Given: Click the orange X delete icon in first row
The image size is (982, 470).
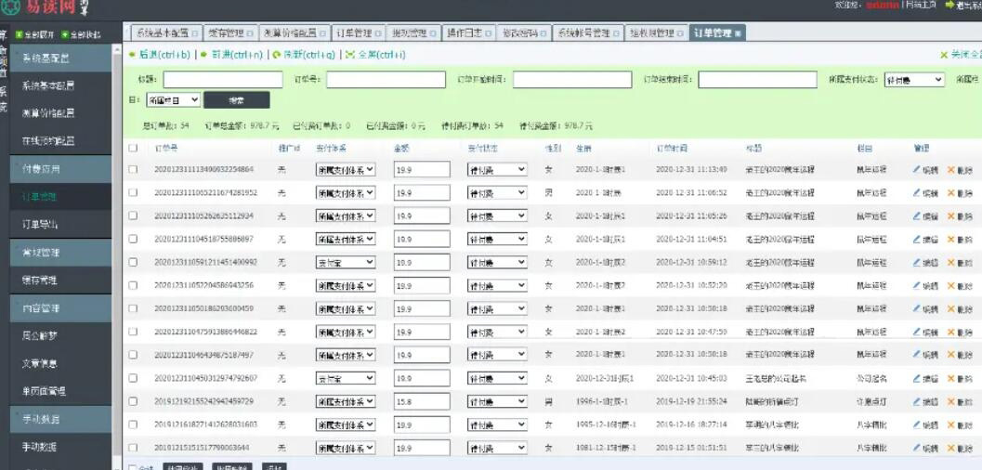Looking at the screenshot, I should tap(950, 170).
